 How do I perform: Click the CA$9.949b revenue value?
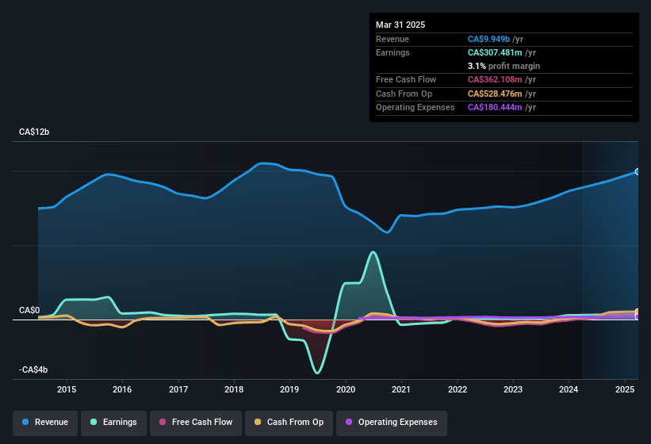(488, 39)
